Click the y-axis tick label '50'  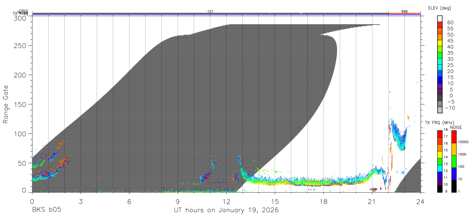point(22,163)
